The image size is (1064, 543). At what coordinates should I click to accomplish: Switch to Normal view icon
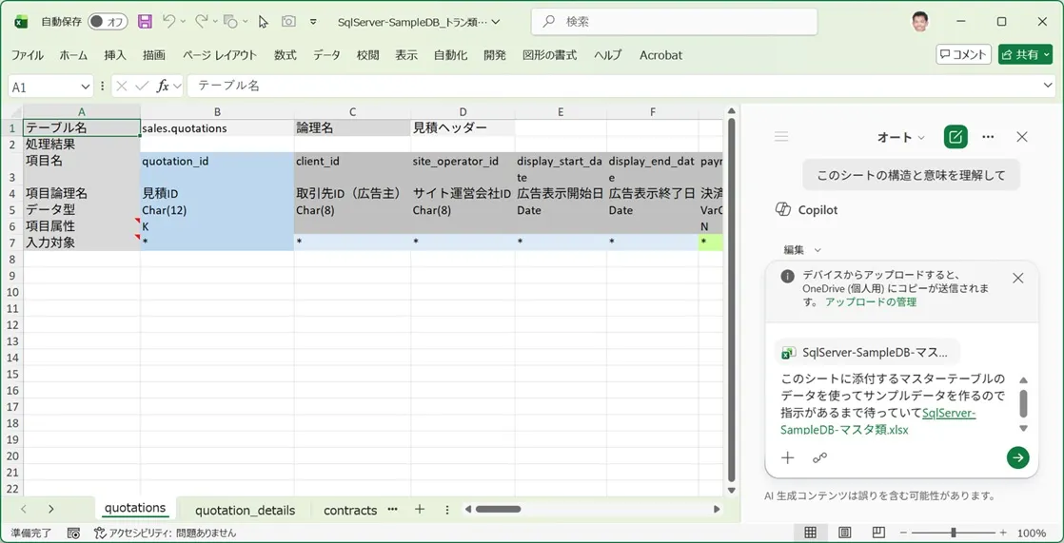click(810, 533)
